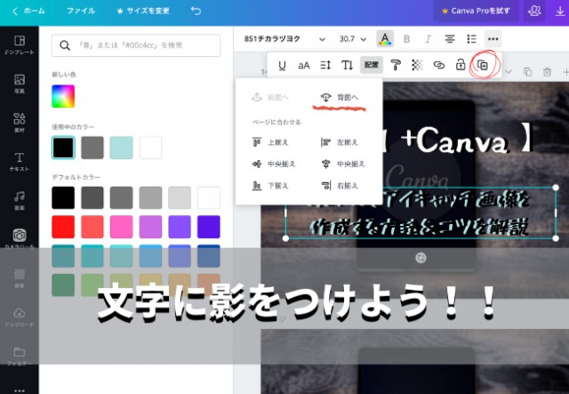This screenshot has height=394, width=569.
Task: Open the 素材 elements panel
Action: click(x=20, y=123)
